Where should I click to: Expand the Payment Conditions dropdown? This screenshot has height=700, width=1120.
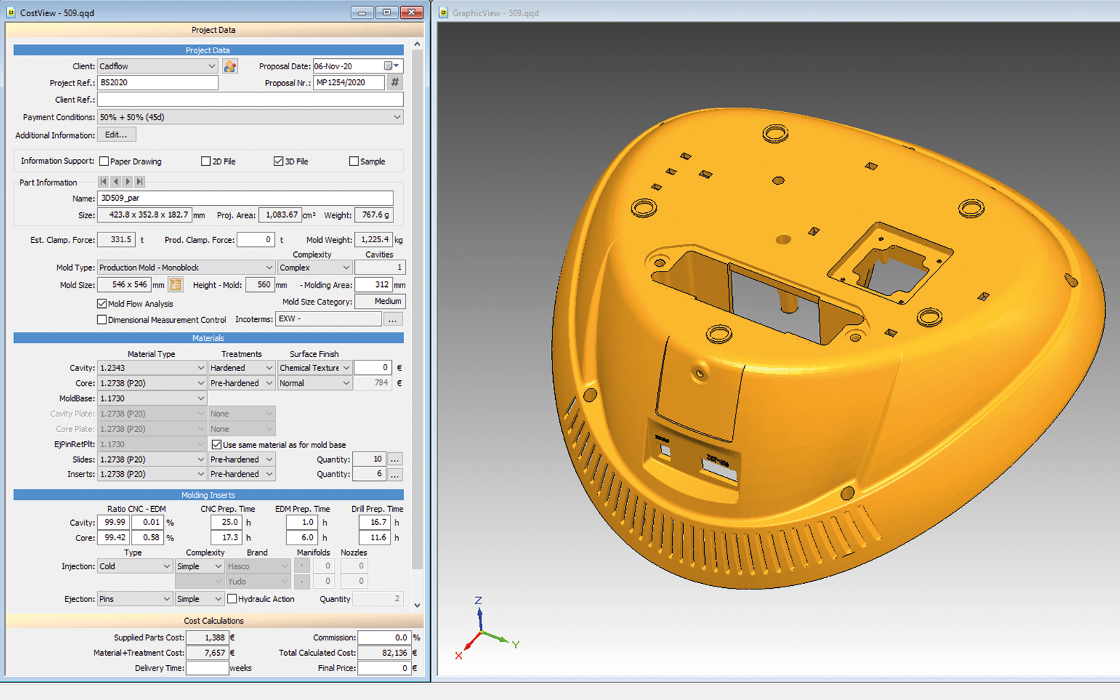397,118
